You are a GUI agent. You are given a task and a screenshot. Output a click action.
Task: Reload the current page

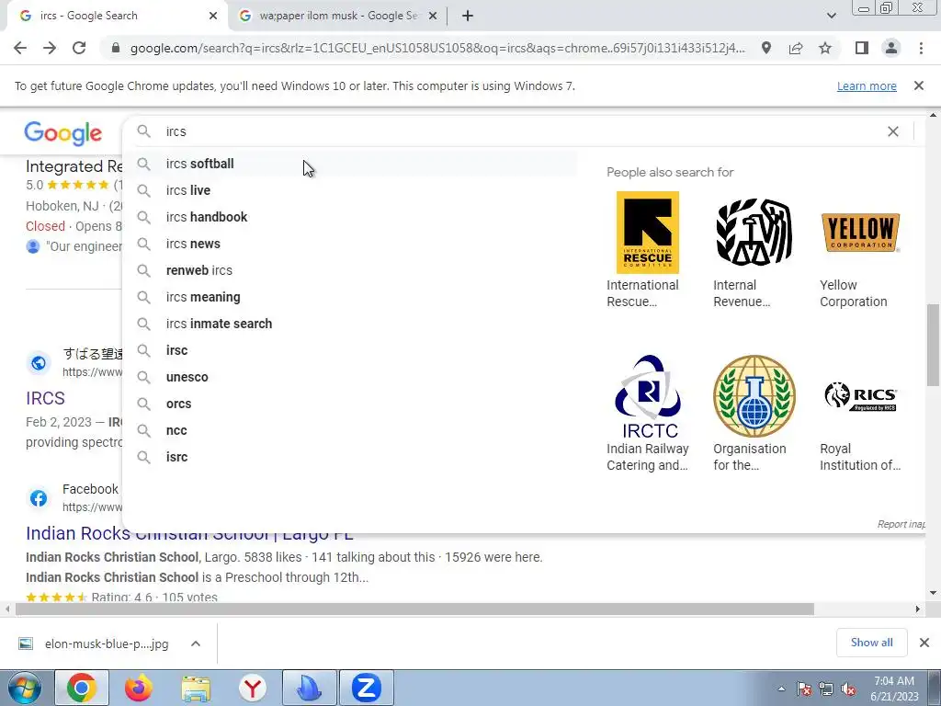click(x=79, y=48)
